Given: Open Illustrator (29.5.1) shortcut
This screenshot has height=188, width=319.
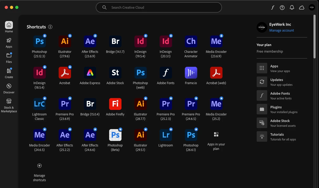Looking at the screenshot, I should (140, 135).
